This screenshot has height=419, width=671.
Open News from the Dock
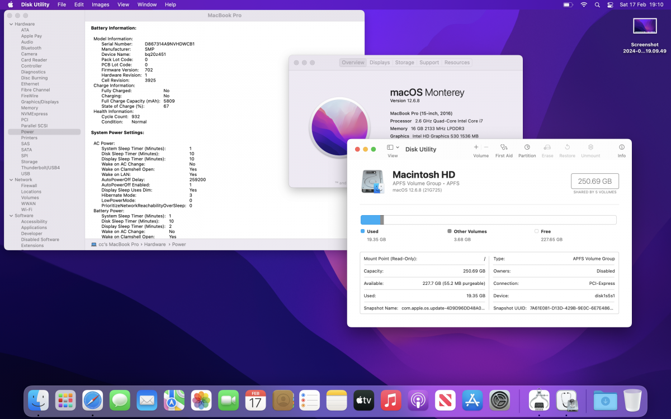446,400
